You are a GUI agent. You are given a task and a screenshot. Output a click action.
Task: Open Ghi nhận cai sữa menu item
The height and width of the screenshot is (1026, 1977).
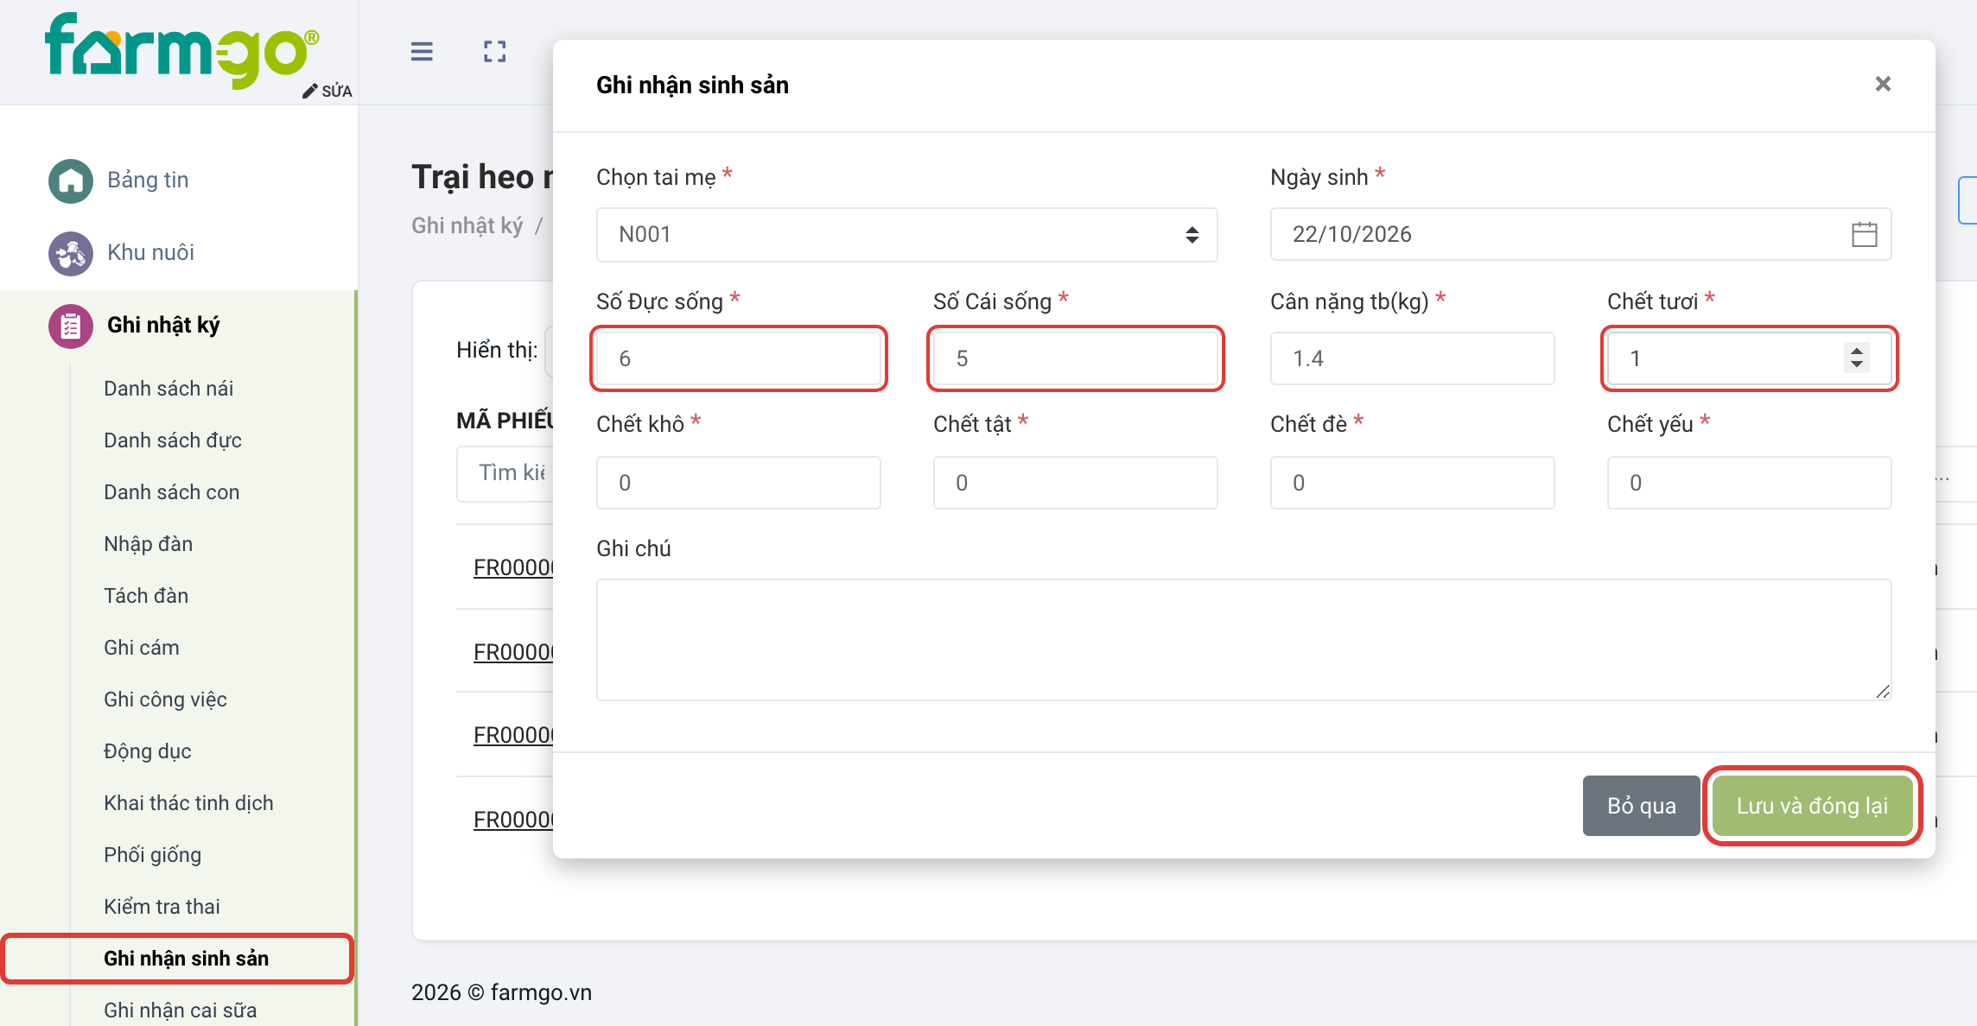point(181,1010)
